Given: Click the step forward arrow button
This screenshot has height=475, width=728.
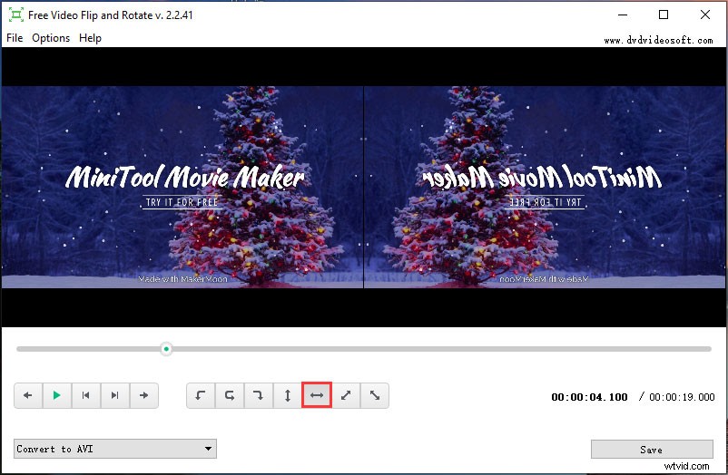Looking at the screenshot, I should coord(144,395).
